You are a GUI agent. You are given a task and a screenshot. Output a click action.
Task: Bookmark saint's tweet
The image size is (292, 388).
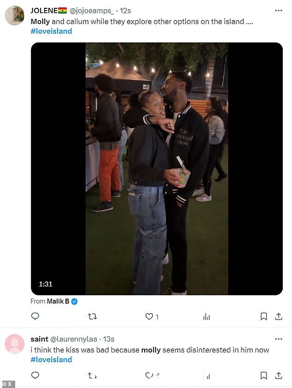(263, 376)
